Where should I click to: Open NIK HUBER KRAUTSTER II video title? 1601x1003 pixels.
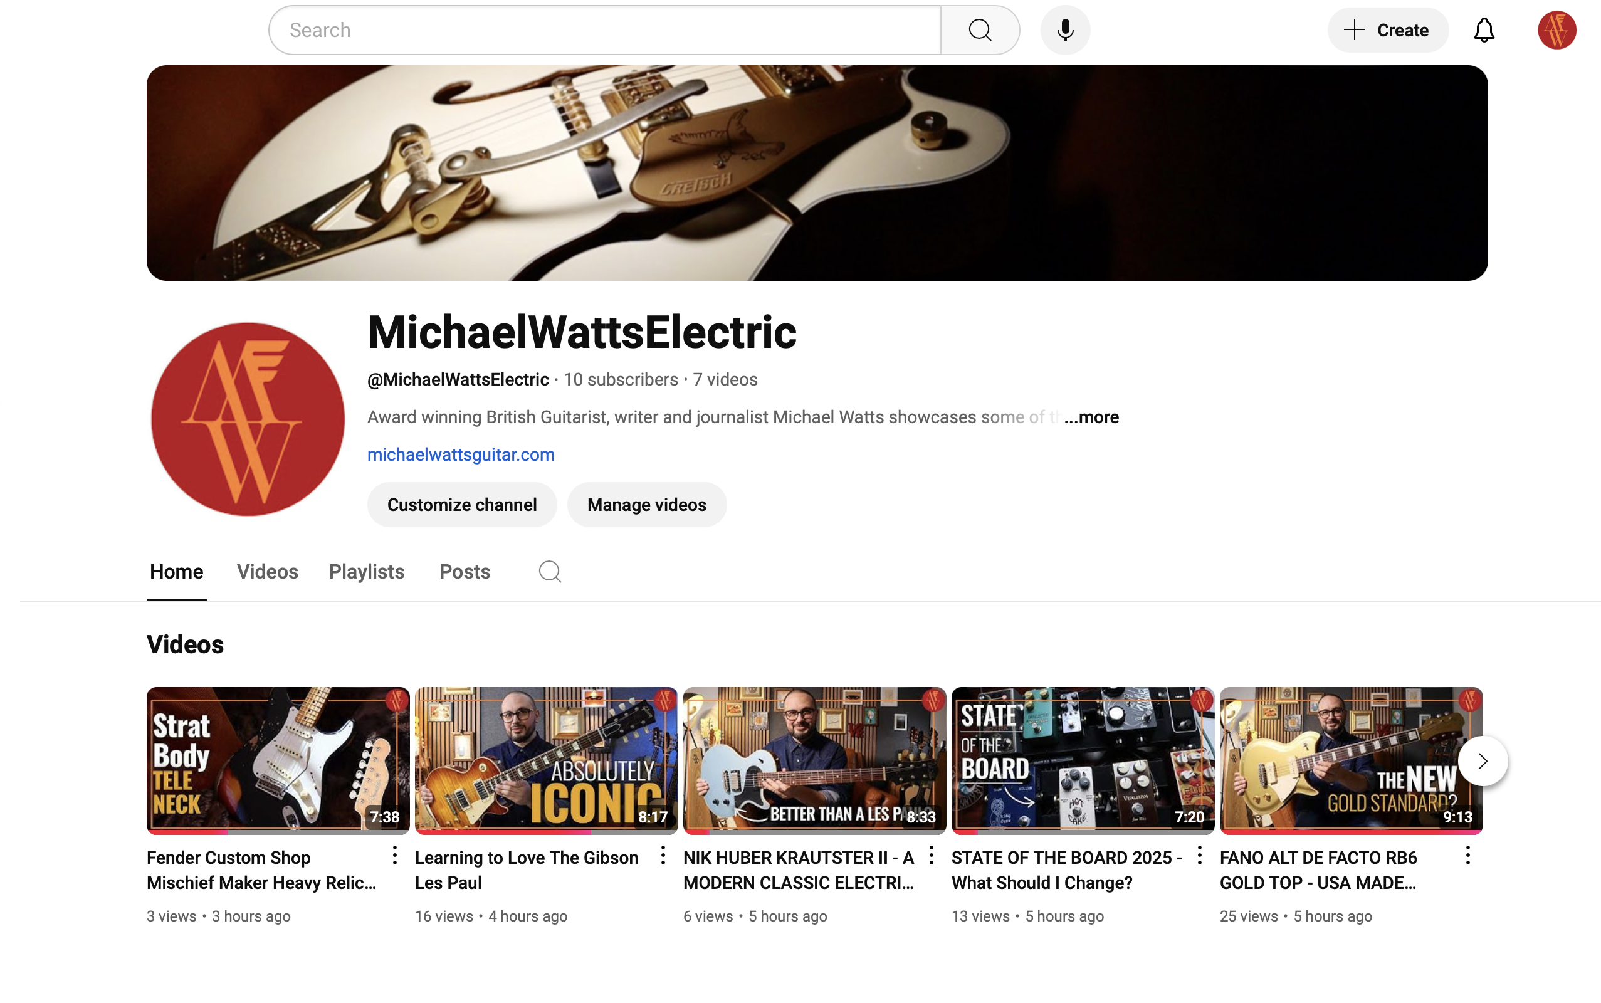[x=799, y=870]
